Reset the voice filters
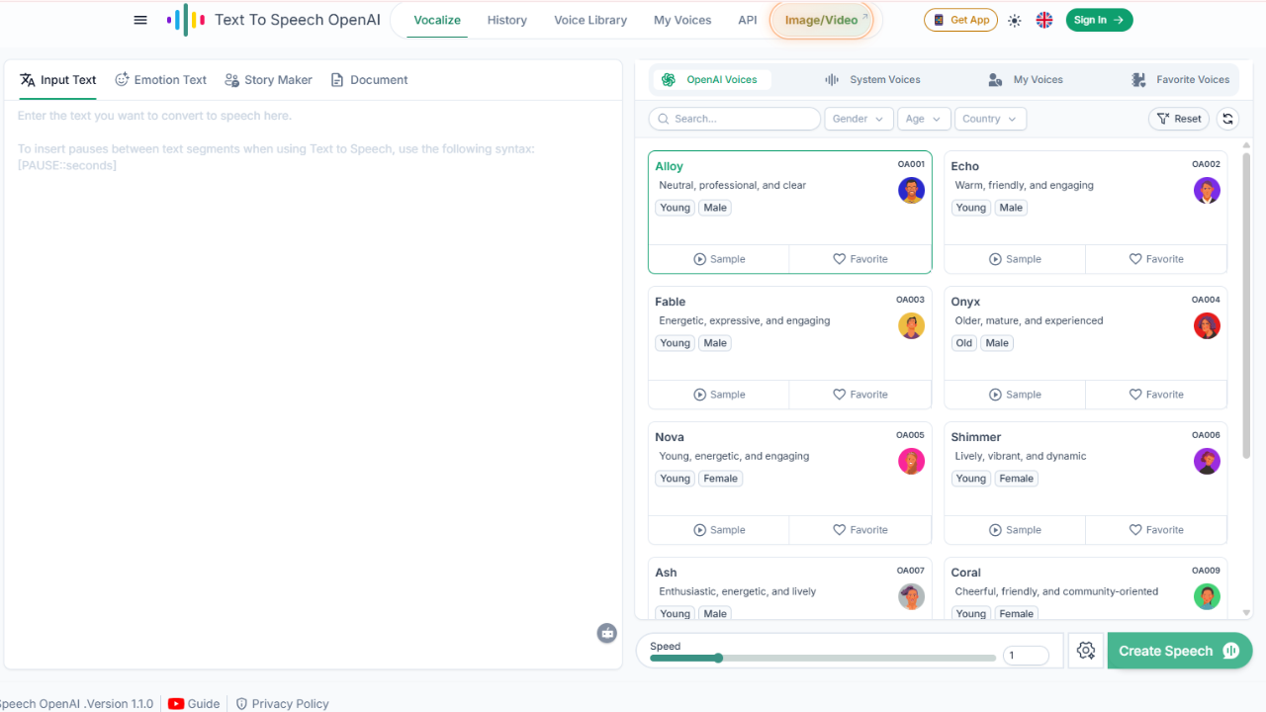 click(x=1179, y=119)
